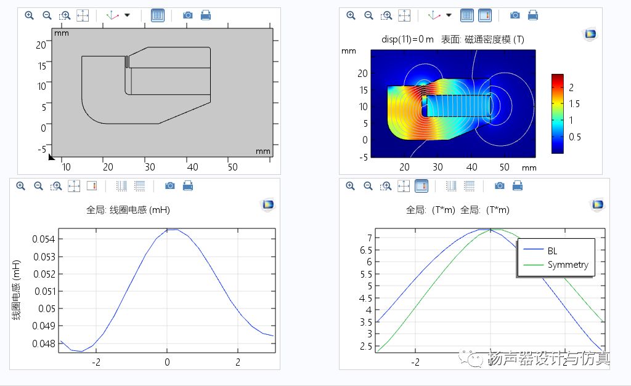Click zoom out on the geometry plot toolbar
The height and width of the screenshot is (386, 631).
[47, 15]
